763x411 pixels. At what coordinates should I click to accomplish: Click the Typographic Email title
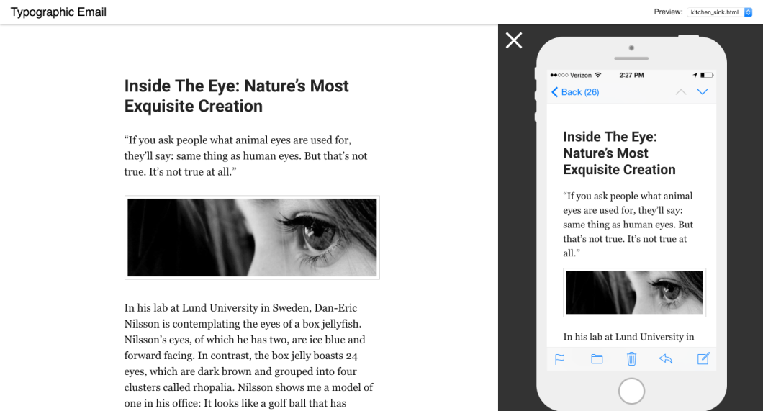[x=58, y=12]
